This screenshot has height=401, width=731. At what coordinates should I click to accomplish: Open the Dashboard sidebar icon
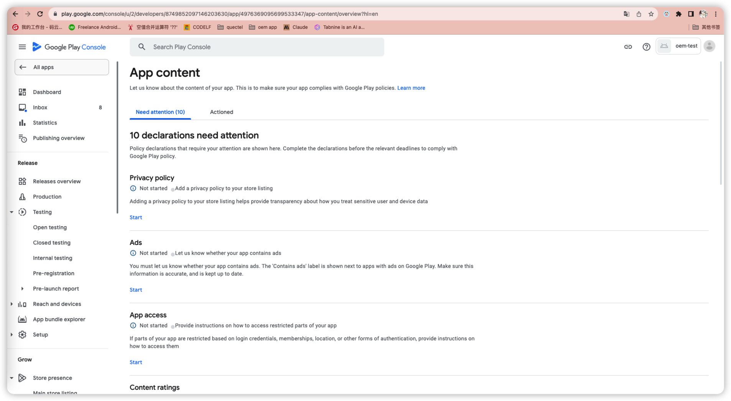[x=22, y=92]
